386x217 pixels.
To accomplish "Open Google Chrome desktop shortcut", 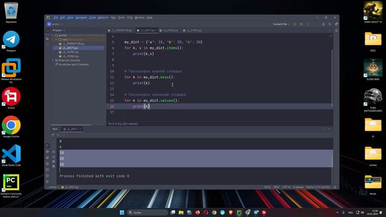I will click(11, 127).
